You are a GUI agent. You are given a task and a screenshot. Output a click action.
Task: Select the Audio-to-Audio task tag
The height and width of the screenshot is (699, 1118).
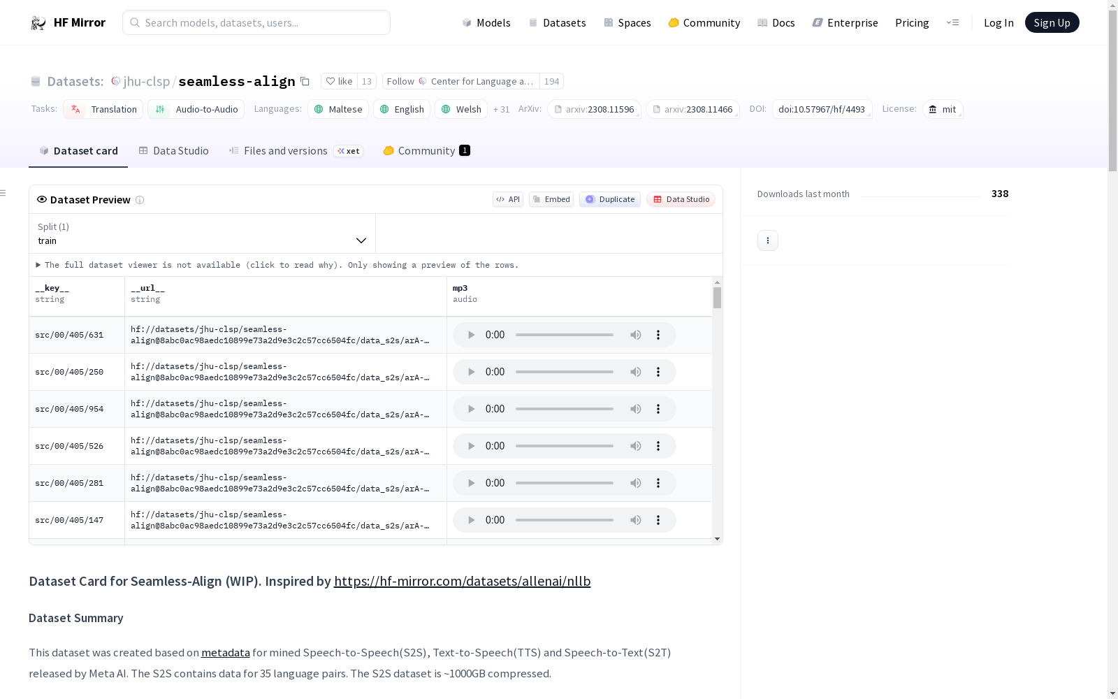click(196, 110)
